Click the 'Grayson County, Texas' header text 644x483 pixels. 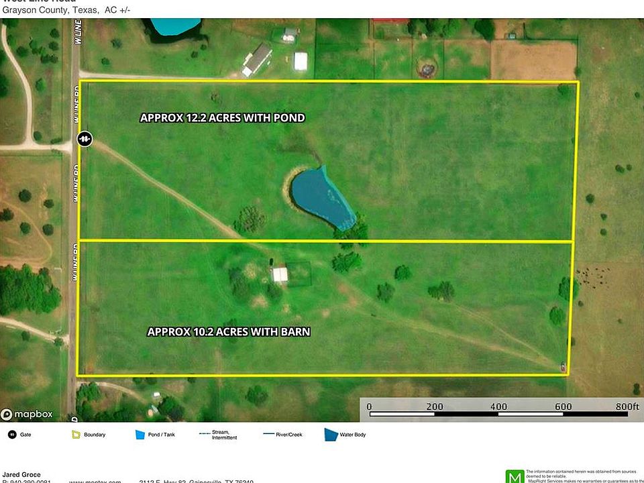51,10
